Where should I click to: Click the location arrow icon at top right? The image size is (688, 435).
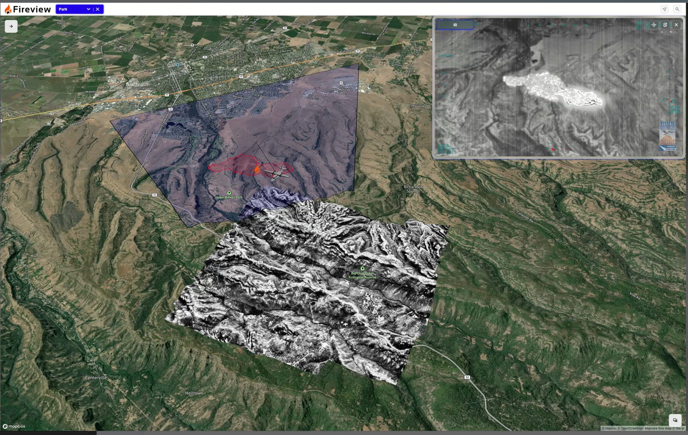point(664,9)
